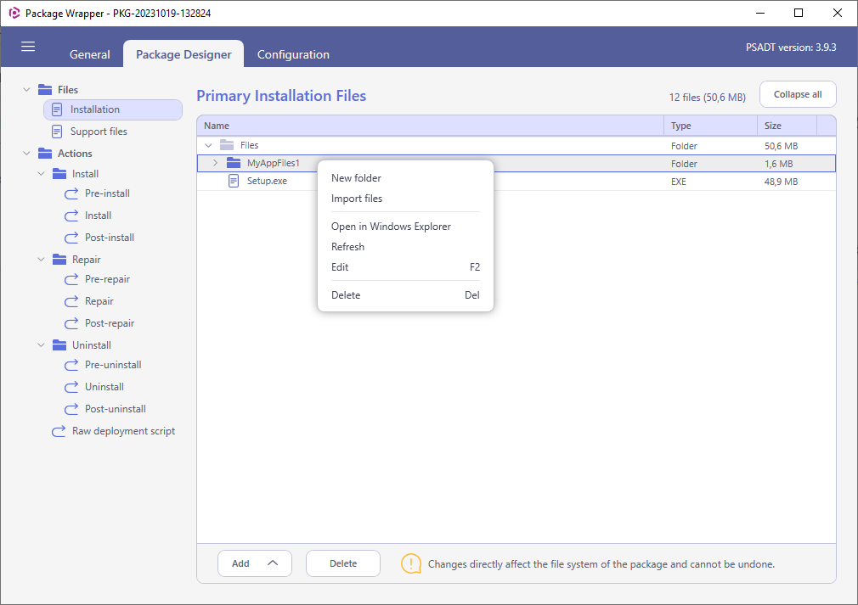The height and width of the screenshot is (605, 858).
Task: Choose Delete in the context menu
Action: tap(405, 295)
